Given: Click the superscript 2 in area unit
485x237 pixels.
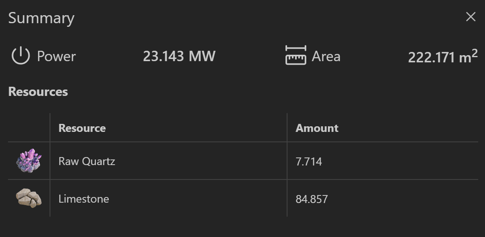Looking at the screenshot, I should tap(474, 53).
